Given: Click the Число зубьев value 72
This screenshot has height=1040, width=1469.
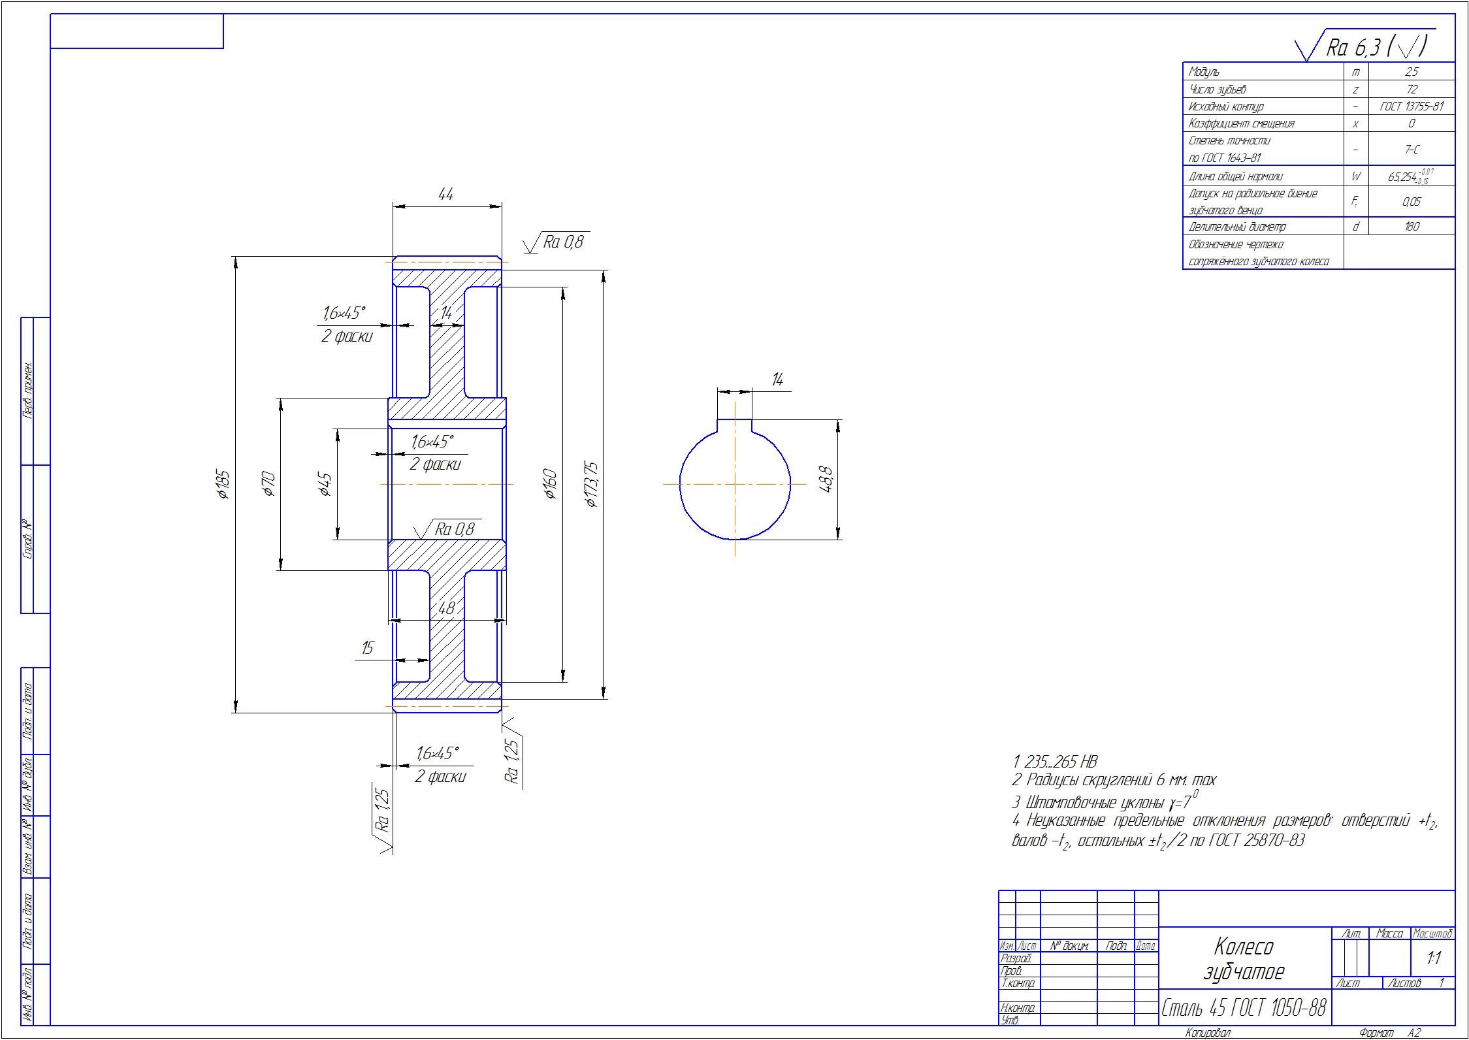Looking at the screenshot, I should click(x=1411, y=89).
